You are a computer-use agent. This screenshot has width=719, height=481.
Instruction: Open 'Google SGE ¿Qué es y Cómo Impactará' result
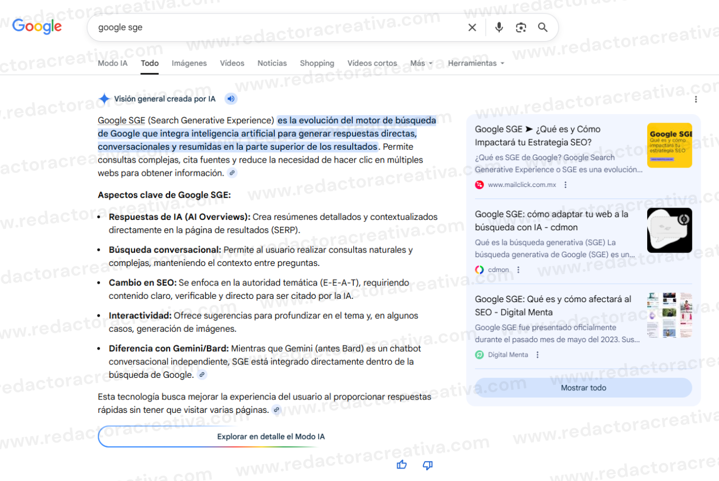coord(537,136)
